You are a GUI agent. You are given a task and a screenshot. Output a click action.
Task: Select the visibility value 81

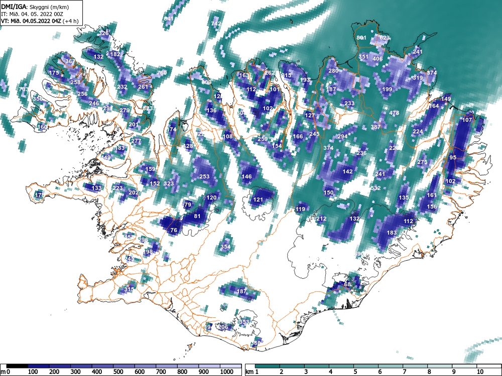(x=197, y=216)
